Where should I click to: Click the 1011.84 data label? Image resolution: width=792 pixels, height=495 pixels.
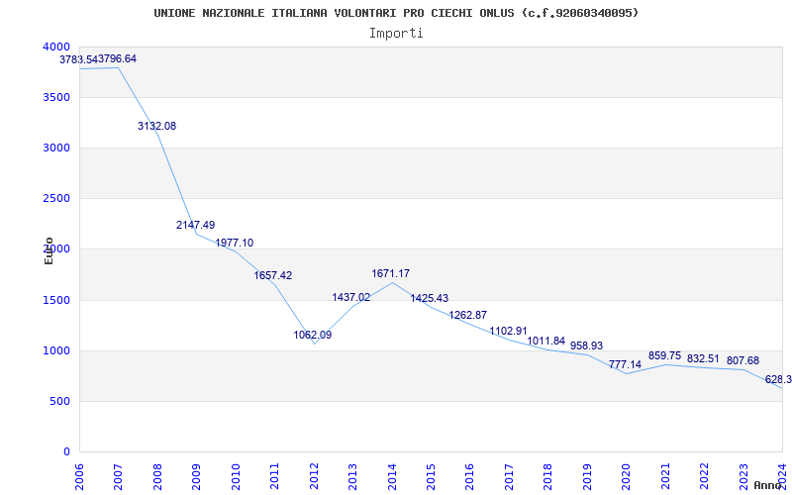[x=546, y=341]
